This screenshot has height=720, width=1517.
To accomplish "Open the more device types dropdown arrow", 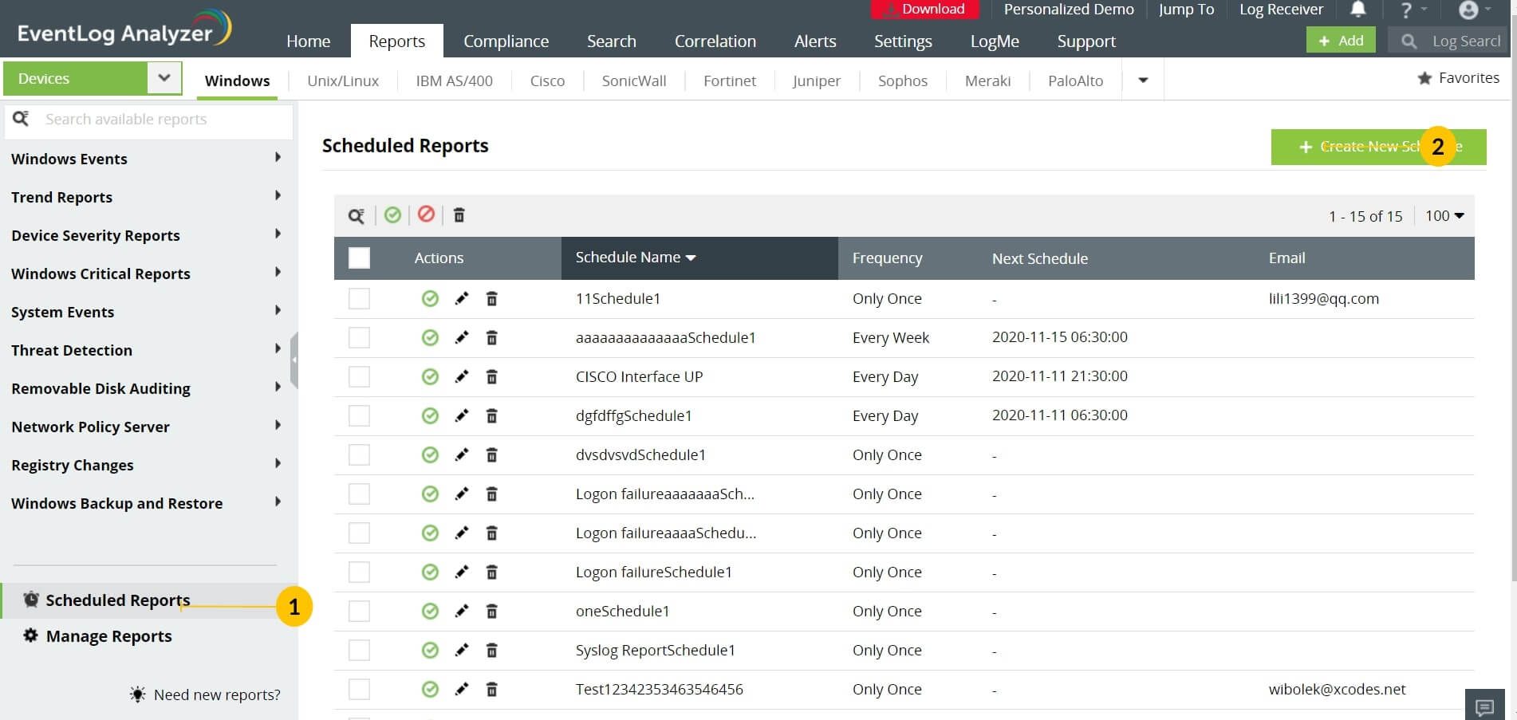I will click(x=1143, y=81).
